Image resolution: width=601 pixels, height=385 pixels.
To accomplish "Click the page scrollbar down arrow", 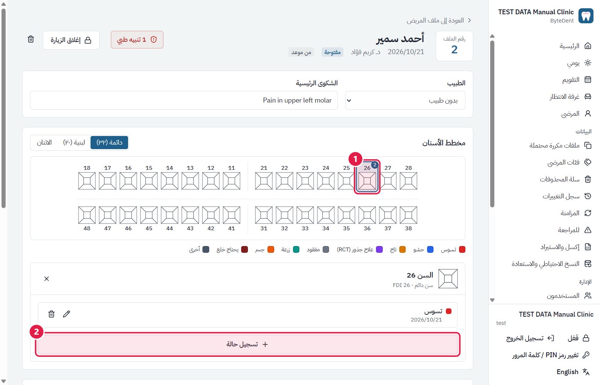I will [x=3, y=381].
